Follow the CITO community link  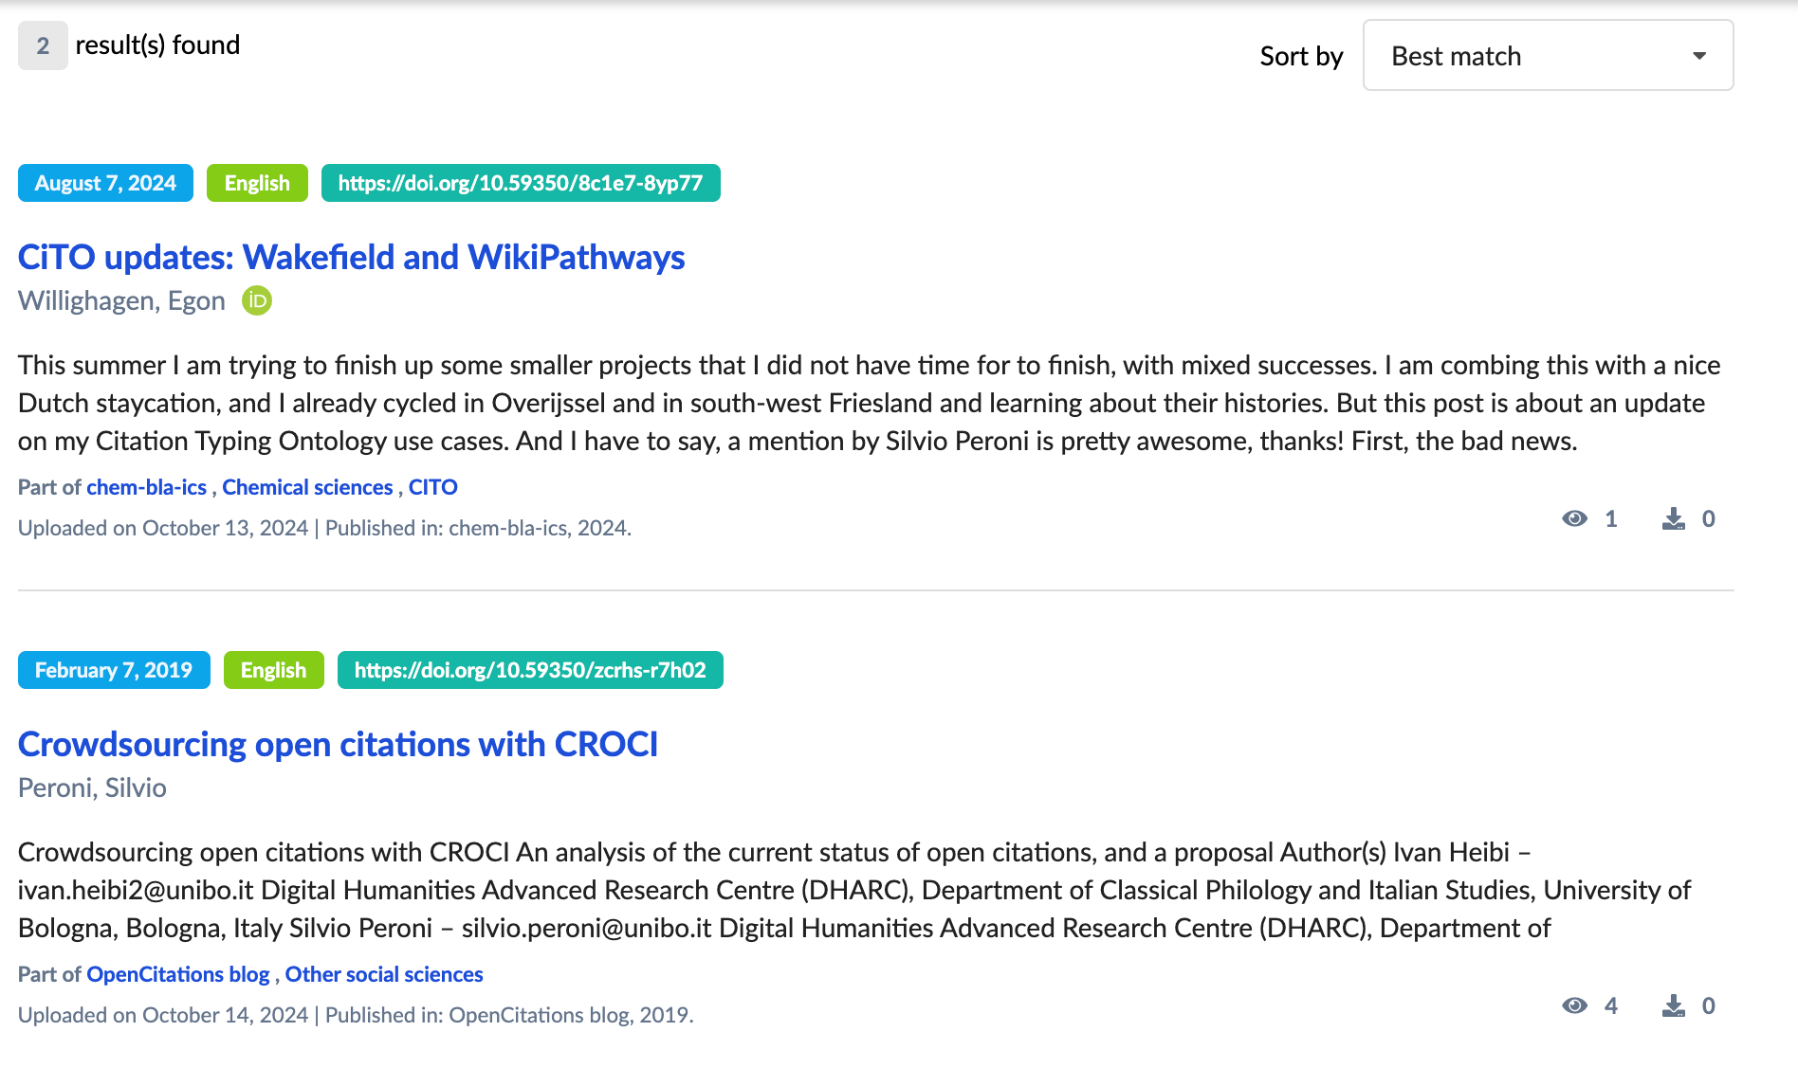pyautogui.click(x=433, y=487)
